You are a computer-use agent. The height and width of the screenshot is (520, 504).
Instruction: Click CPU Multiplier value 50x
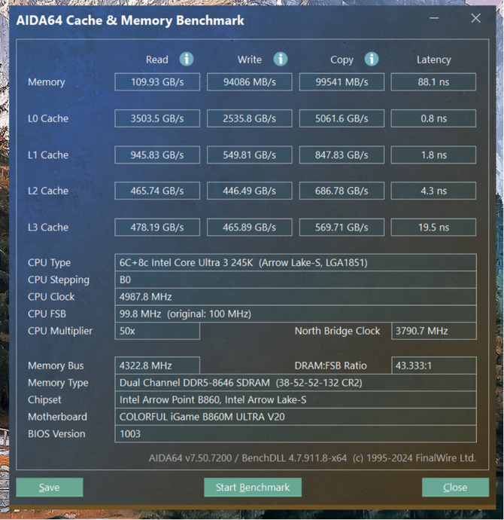[157, 331]
